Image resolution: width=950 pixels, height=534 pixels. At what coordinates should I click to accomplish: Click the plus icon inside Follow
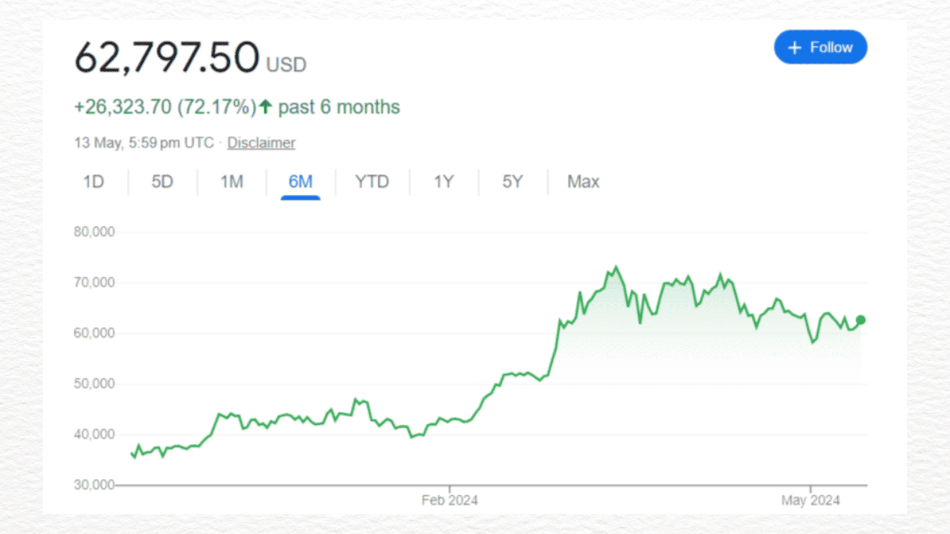click(x=795, y=48)
